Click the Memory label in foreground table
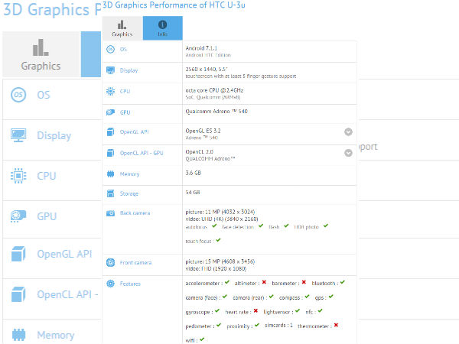This screenshot has width=459, height=344. point(130,174)
